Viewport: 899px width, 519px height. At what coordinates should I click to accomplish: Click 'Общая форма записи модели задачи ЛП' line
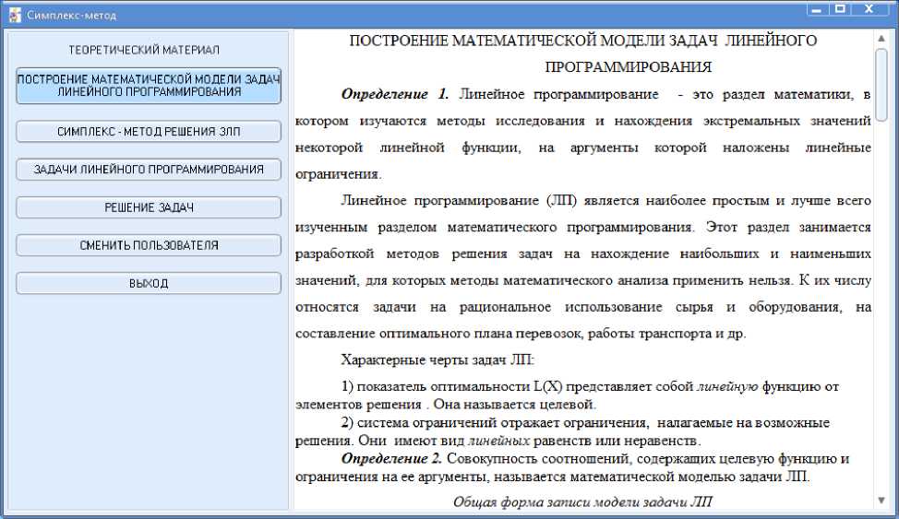582,501
